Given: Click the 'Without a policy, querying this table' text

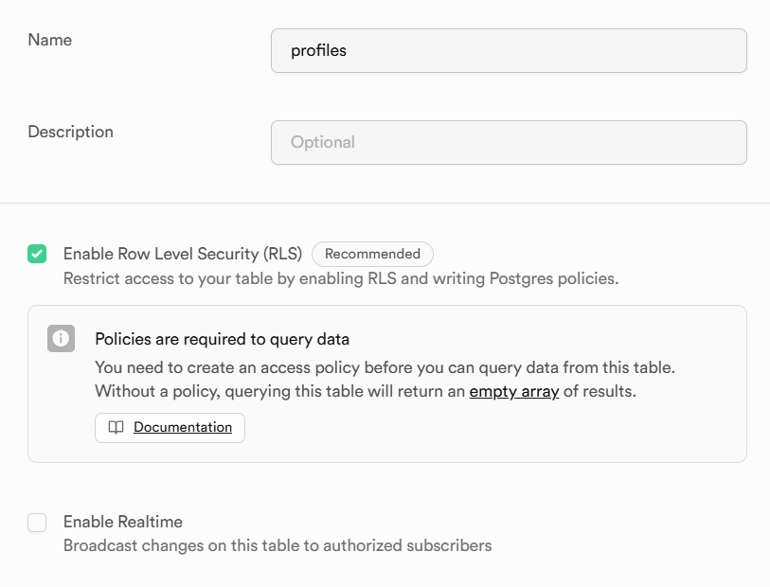Looking at the screenshot, I should point(280,392).
